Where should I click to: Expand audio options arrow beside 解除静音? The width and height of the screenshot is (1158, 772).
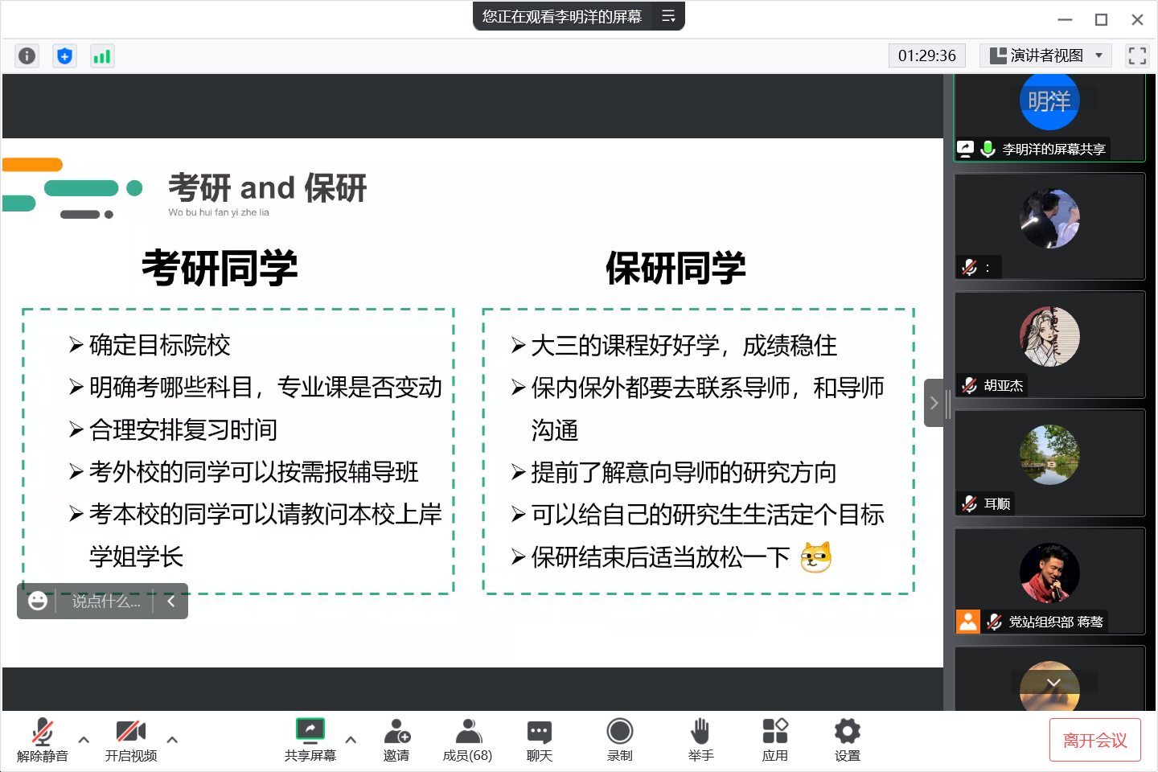click(x=84, y=740)
